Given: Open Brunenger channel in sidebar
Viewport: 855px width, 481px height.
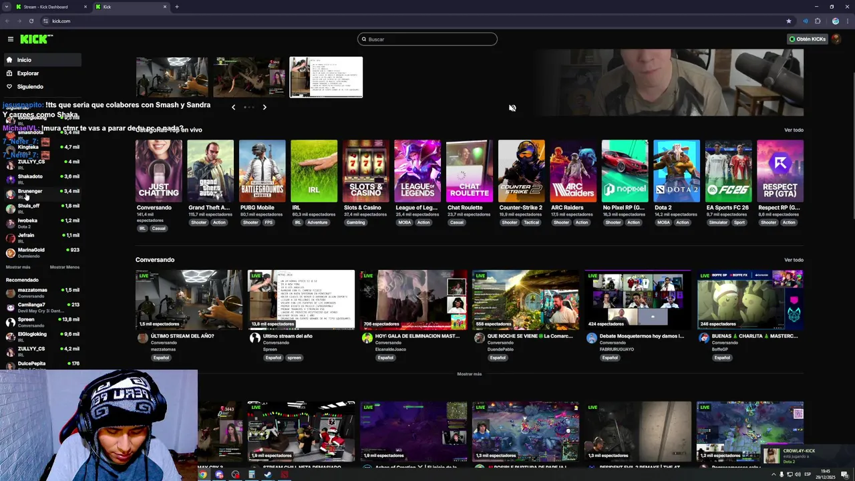Looking at the screenshot, I should tap(42, 193).
